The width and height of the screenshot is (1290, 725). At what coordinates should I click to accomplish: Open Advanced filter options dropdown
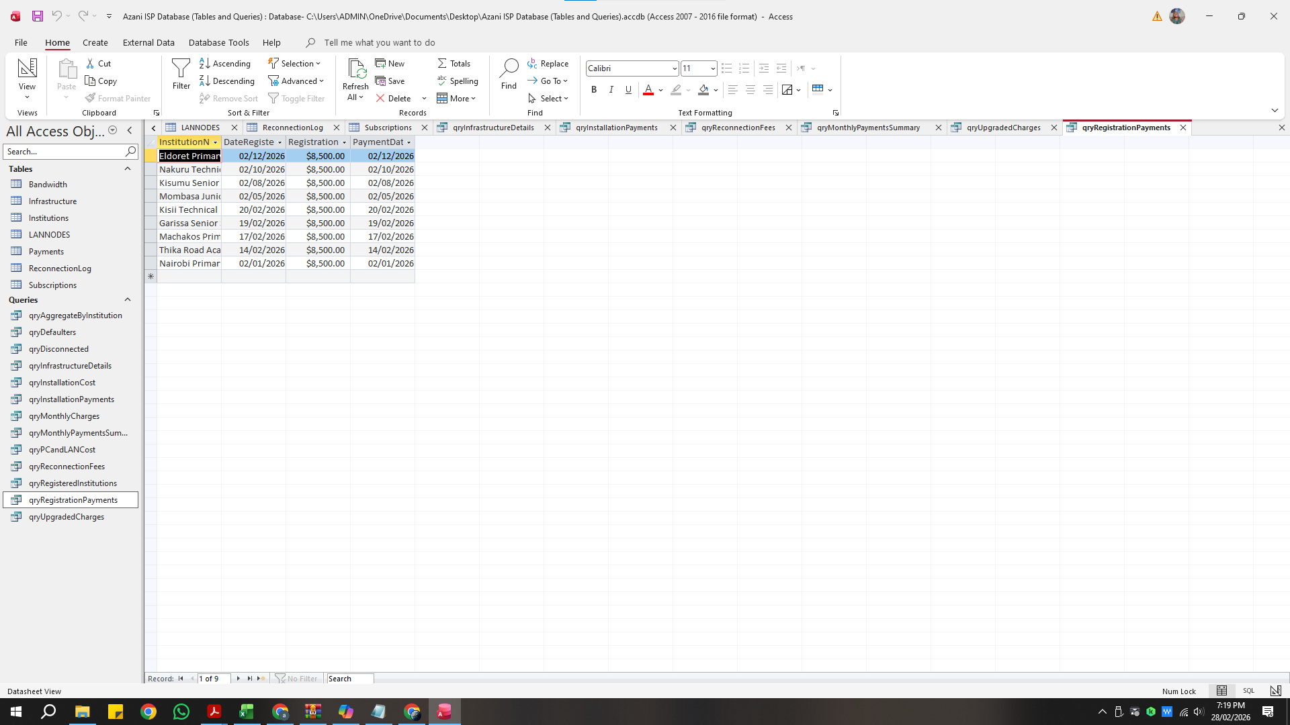296,81
